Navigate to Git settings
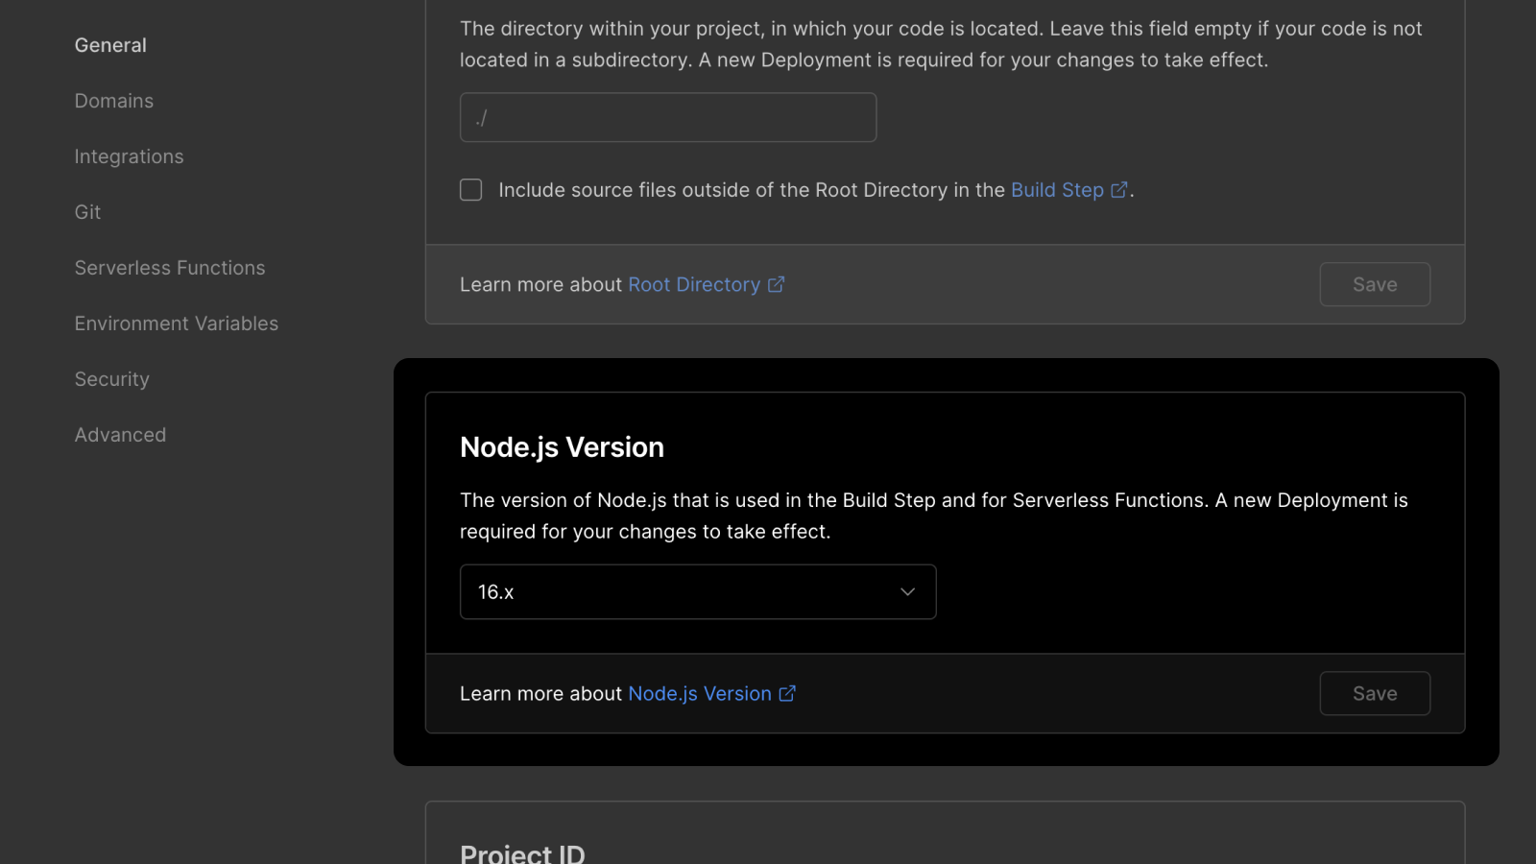The height and width of the screenshot is (864, 1536). (x=86, y=211)
